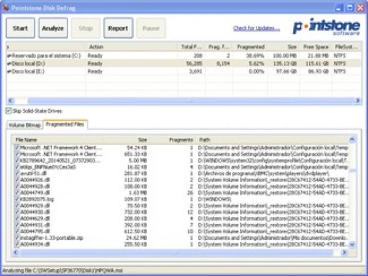Switch to the Volume Bitmap tab

coord(25,126)
